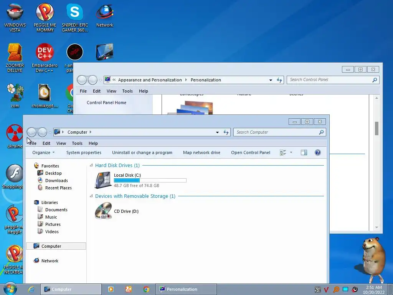This screenshot has height=295, width=393.
Task: Expand the arrow after Appearance and Personalization
Action: tap(186, 80)
